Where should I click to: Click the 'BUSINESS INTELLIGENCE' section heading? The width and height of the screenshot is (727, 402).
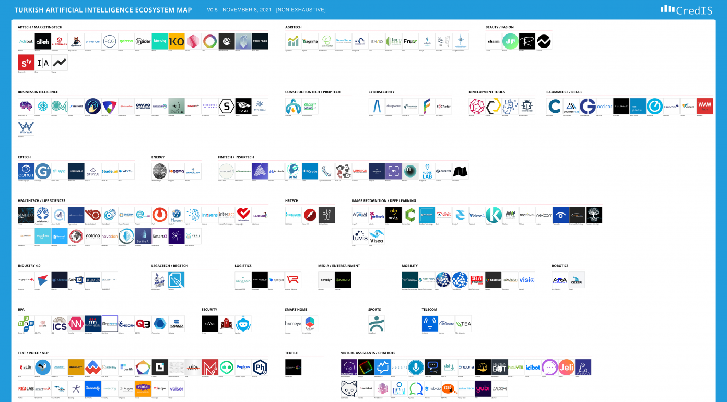[38, 92]
